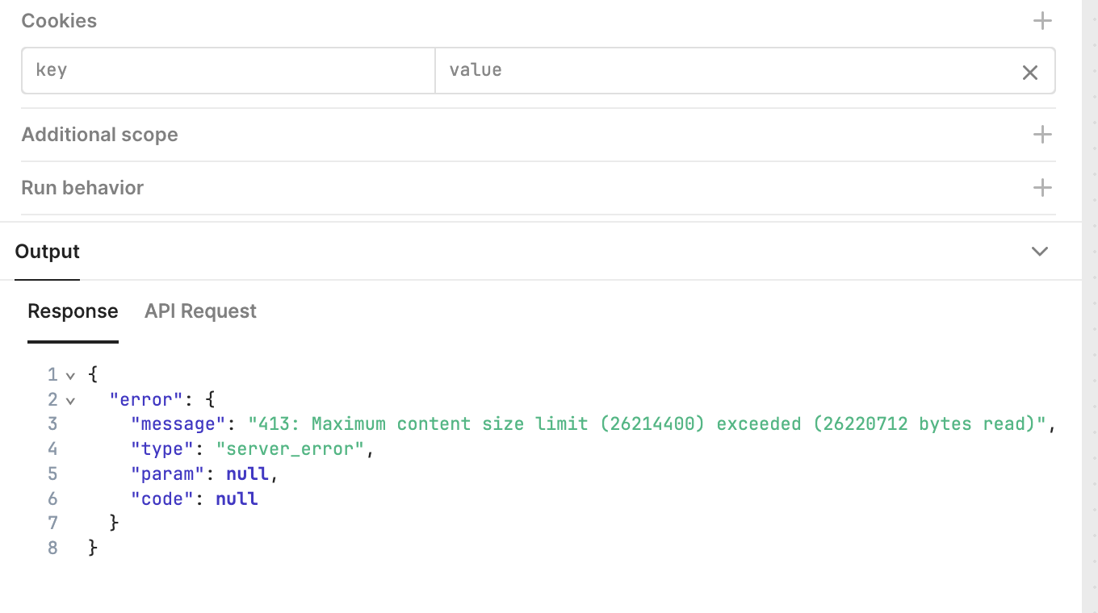Click the Output panel title
This screenshot has width=1098, height=613.
pos(48,252)
